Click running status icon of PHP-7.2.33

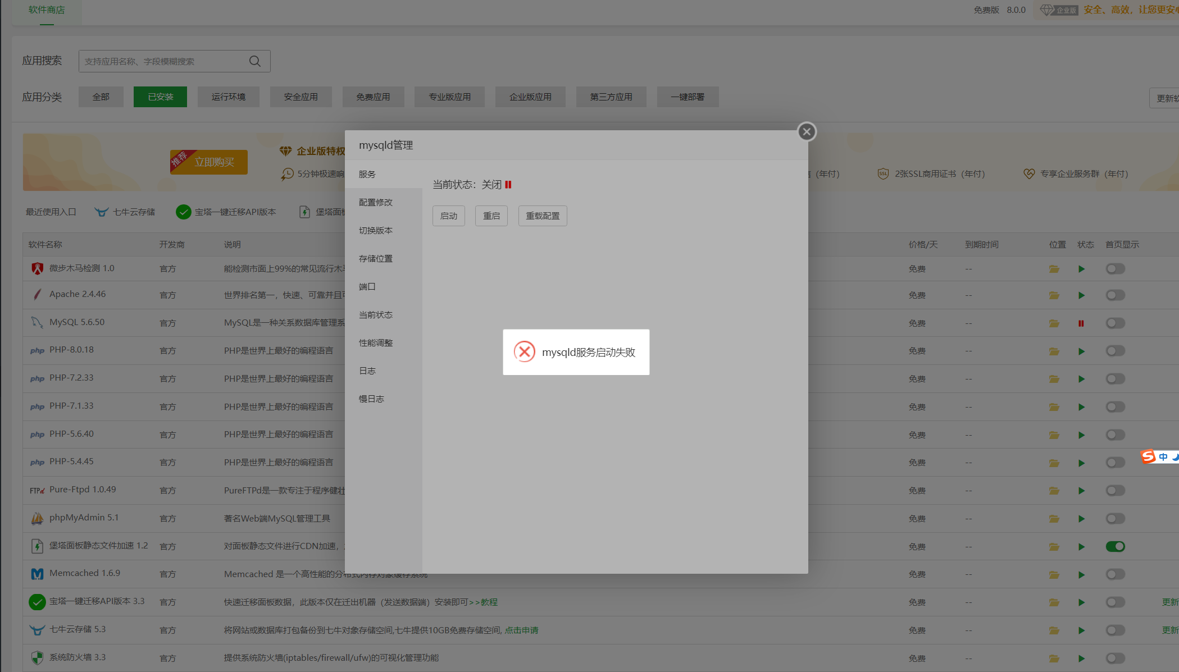point(1081,379)
